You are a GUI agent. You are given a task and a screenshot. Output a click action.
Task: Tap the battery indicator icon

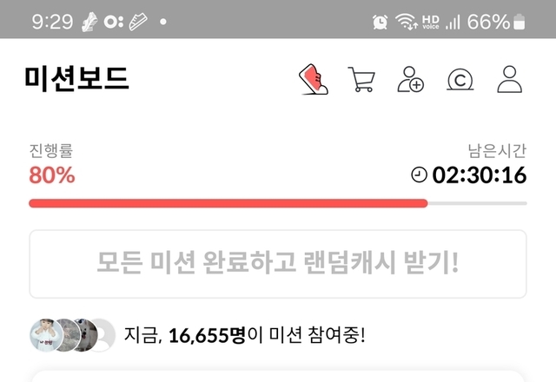[x=520, y=22]
